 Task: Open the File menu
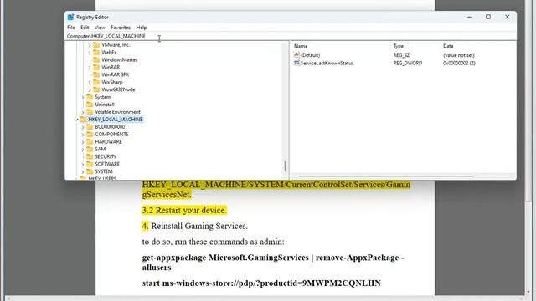coord(70,28)
